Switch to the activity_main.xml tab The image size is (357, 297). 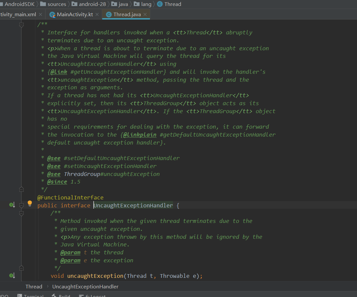(x=18, y=15)
